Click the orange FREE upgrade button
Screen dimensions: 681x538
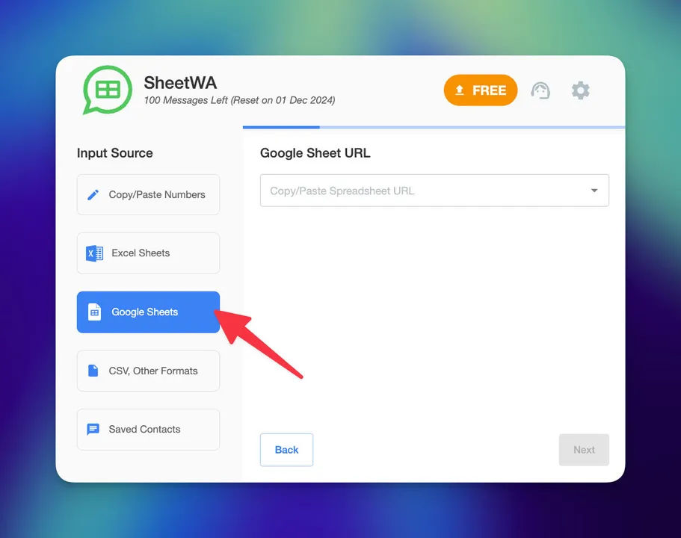(x=481, y=90)
